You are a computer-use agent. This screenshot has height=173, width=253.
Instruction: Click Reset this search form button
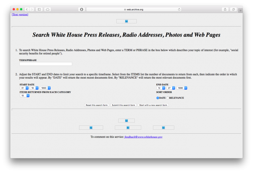[x=97, y=105]
